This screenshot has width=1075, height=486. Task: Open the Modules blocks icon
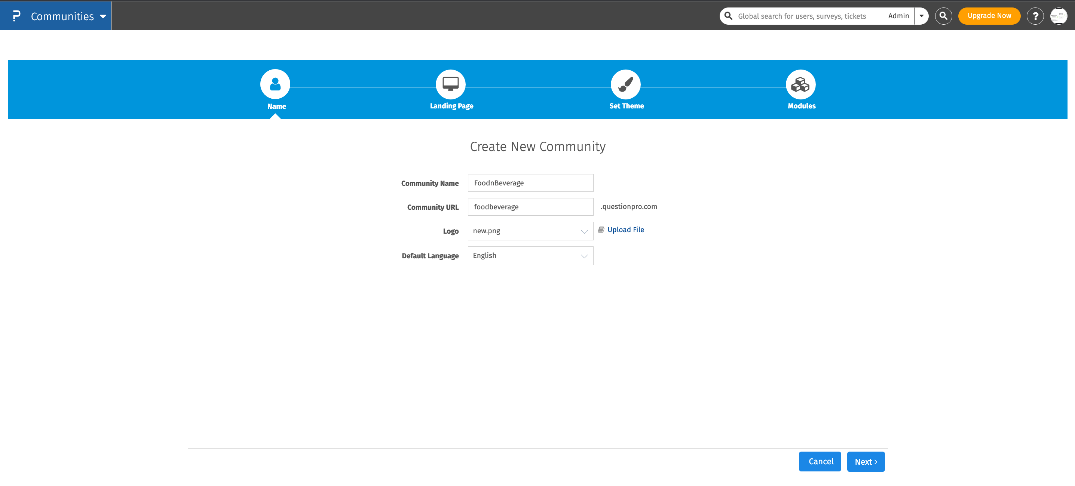coord(801,84)
